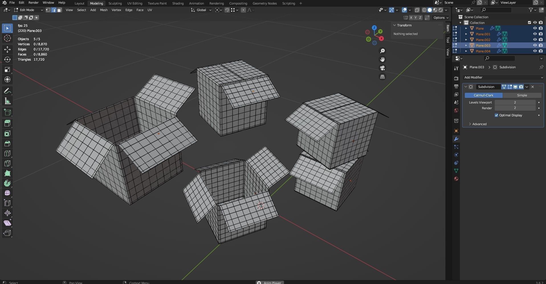Switch to the UV Editing workspace tab
This screenshot has height=284, width=546.
click(x=135, y=3)
